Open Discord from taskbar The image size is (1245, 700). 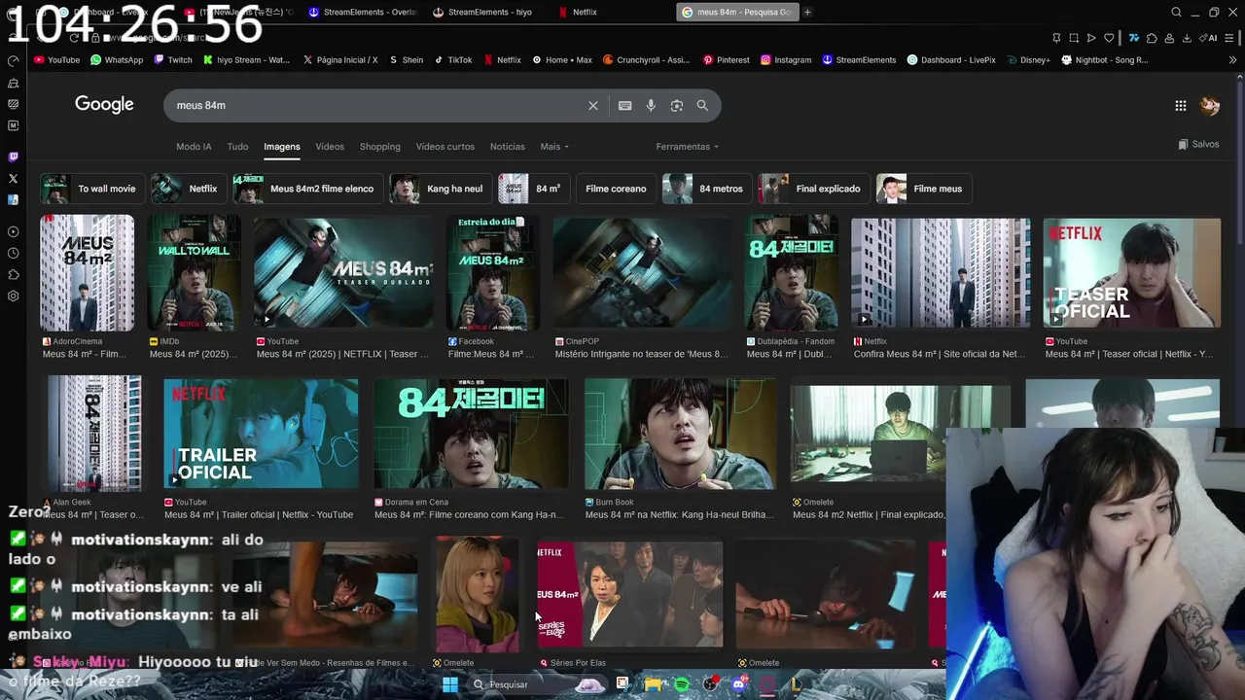pos(738,684)
